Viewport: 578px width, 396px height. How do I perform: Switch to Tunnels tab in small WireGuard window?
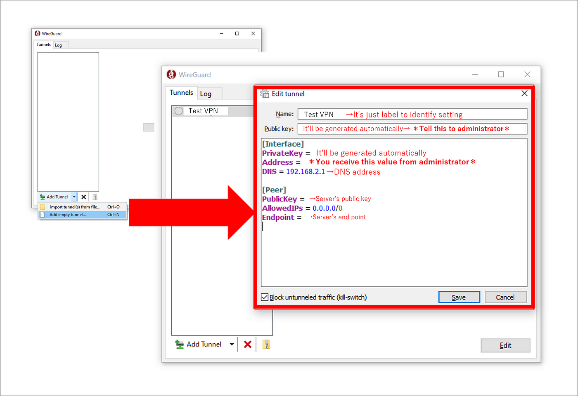[x=43, y=45]
